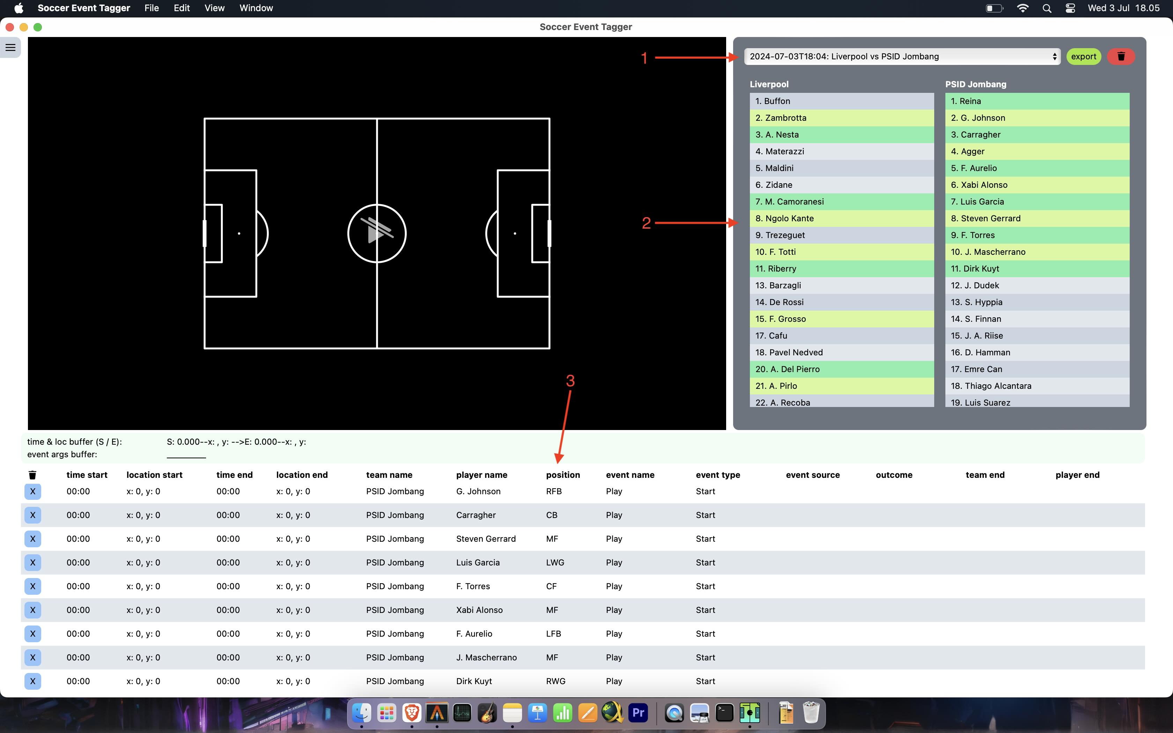Click the red trash delete match button
This screenshot has height=733, width=1173.
coord(1121,56)
